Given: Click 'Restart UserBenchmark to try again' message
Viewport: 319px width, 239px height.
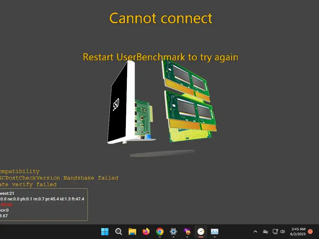Looking at the screenshot, I should 160,57.
